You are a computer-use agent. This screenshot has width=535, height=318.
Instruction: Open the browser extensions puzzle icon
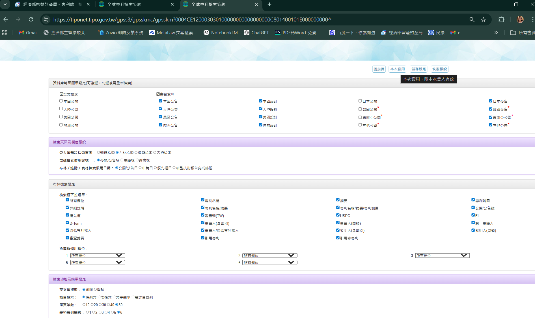point(501,20)
